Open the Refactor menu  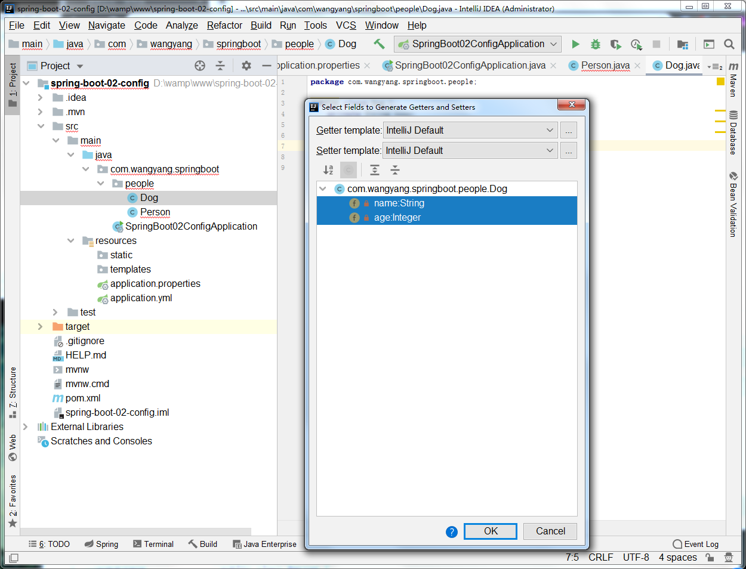[x=224, y=25]
